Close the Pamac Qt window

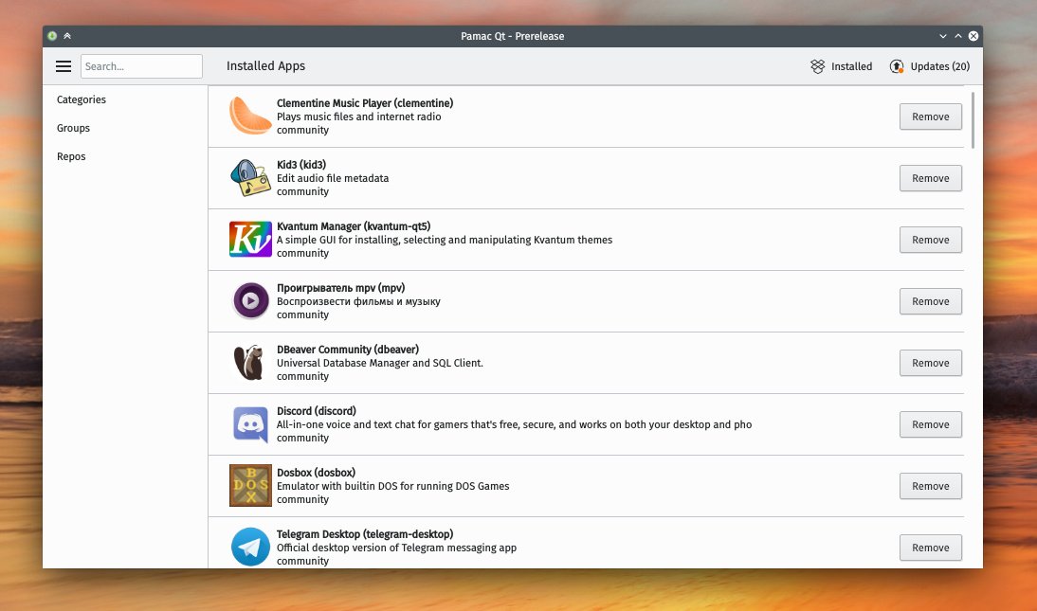(x=973, y=36)
